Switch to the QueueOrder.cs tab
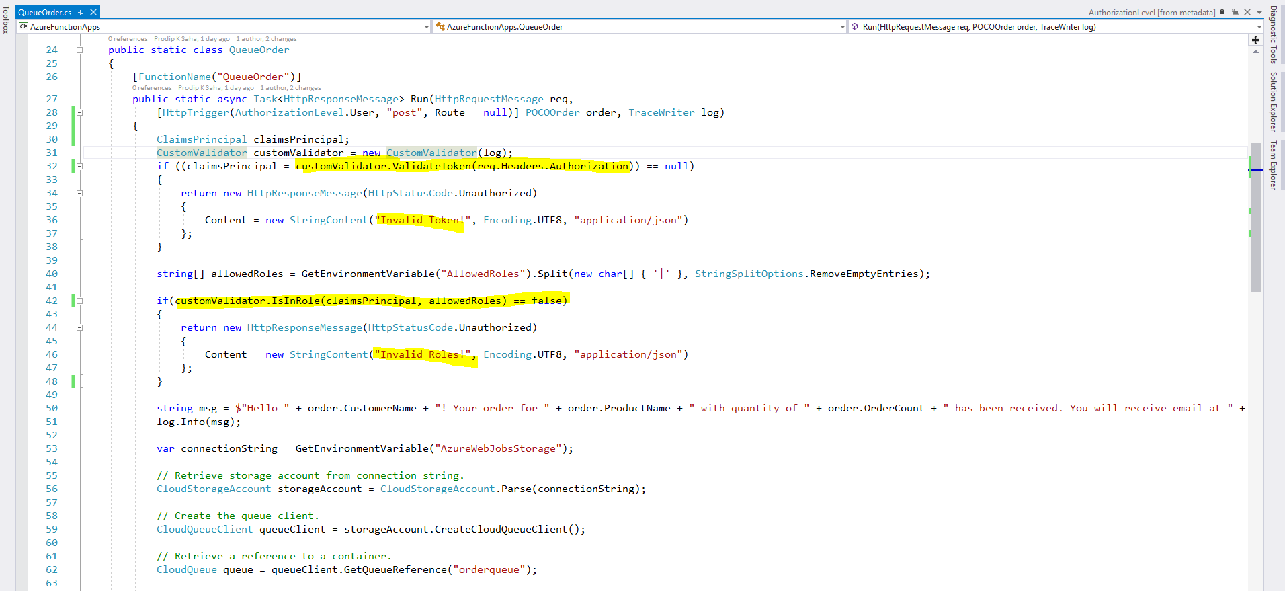This screenshot has height=591, width=1285. coord(45,12)
